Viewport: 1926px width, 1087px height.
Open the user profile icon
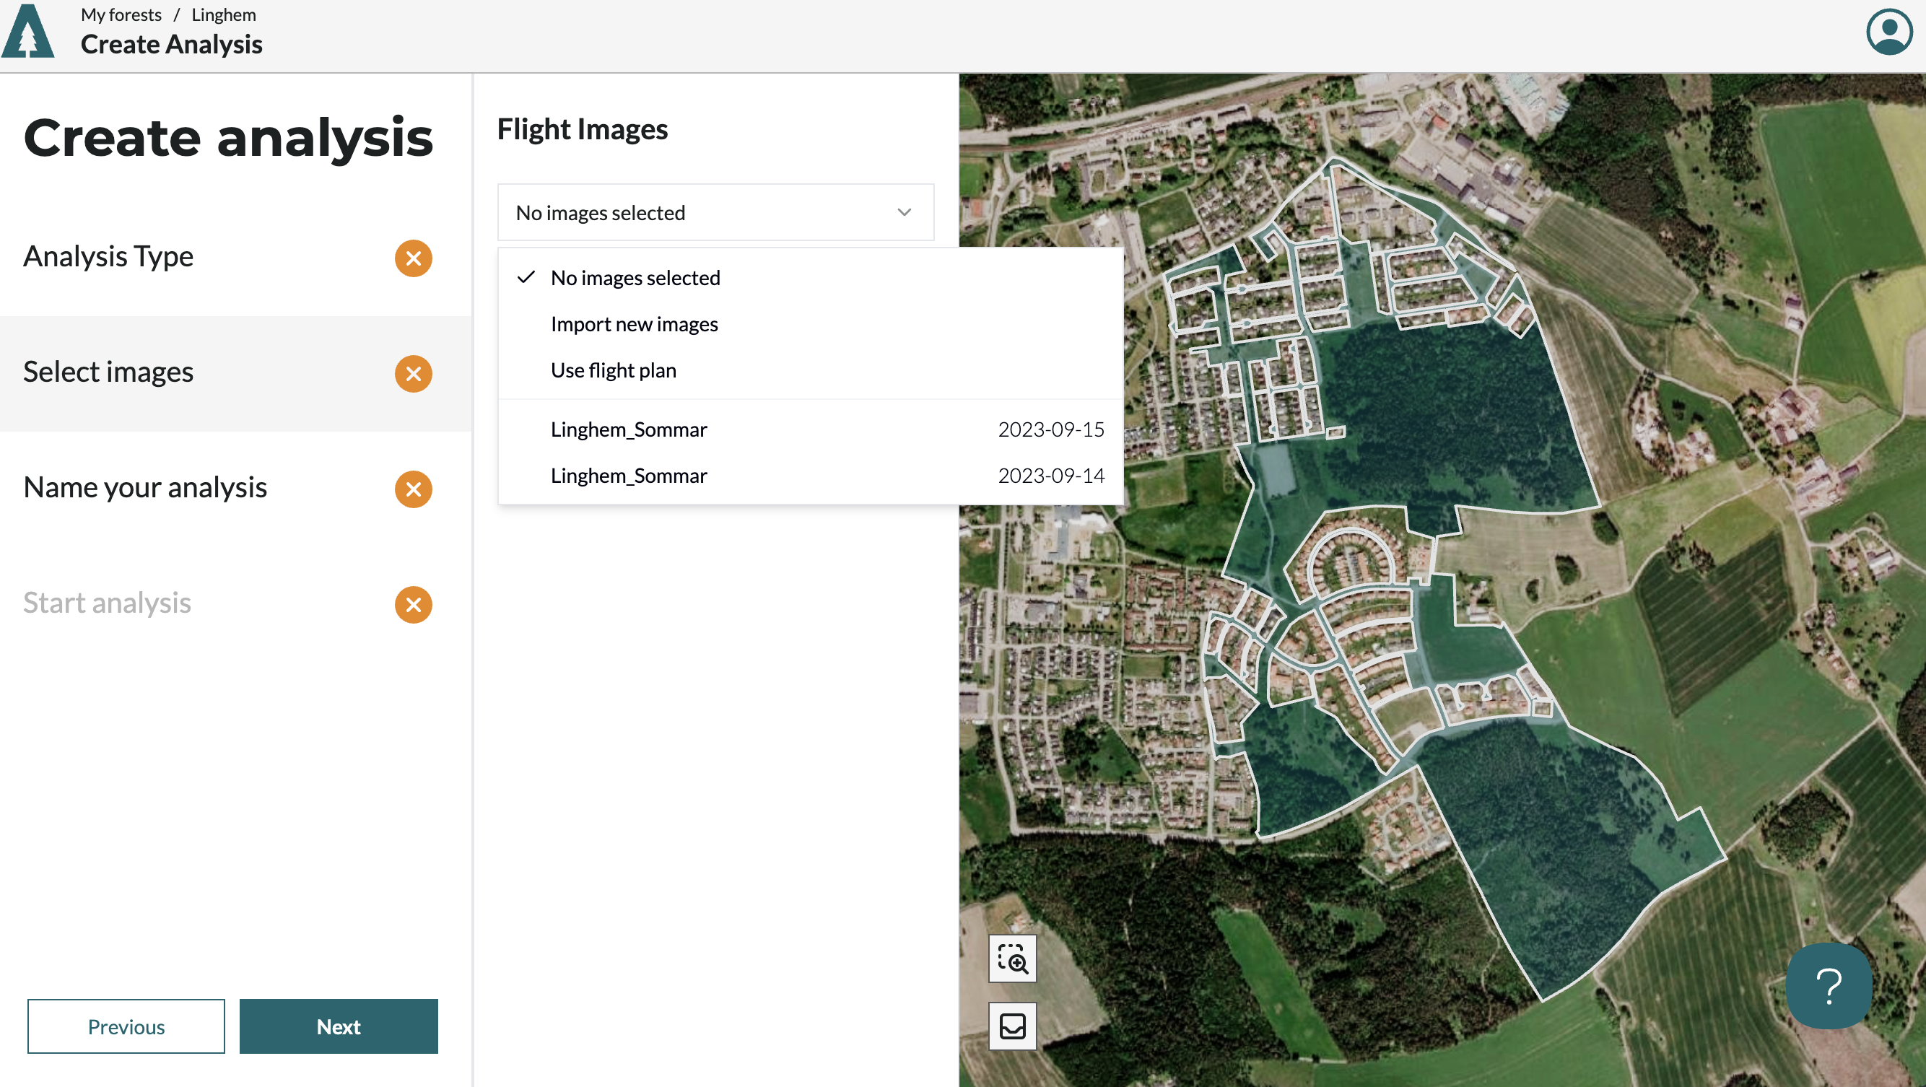[x=1888, y=32]
